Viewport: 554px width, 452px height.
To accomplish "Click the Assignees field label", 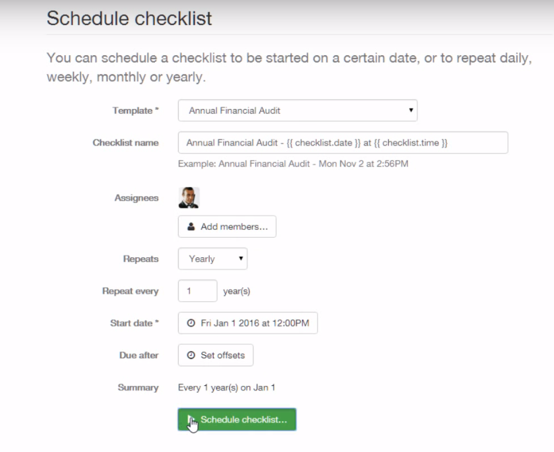I will (137, 198).
